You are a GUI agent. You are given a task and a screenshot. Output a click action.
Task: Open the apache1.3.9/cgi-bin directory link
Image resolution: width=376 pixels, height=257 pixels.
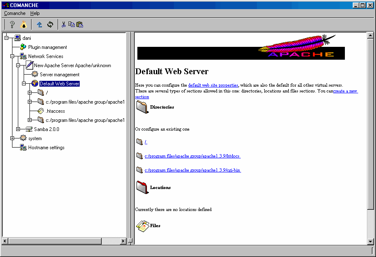coord(193,170)
